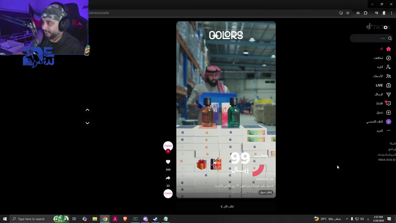Click the ad caption about iPhone 17
Viewport: 396px width, 223px height.
pos(244,186)
